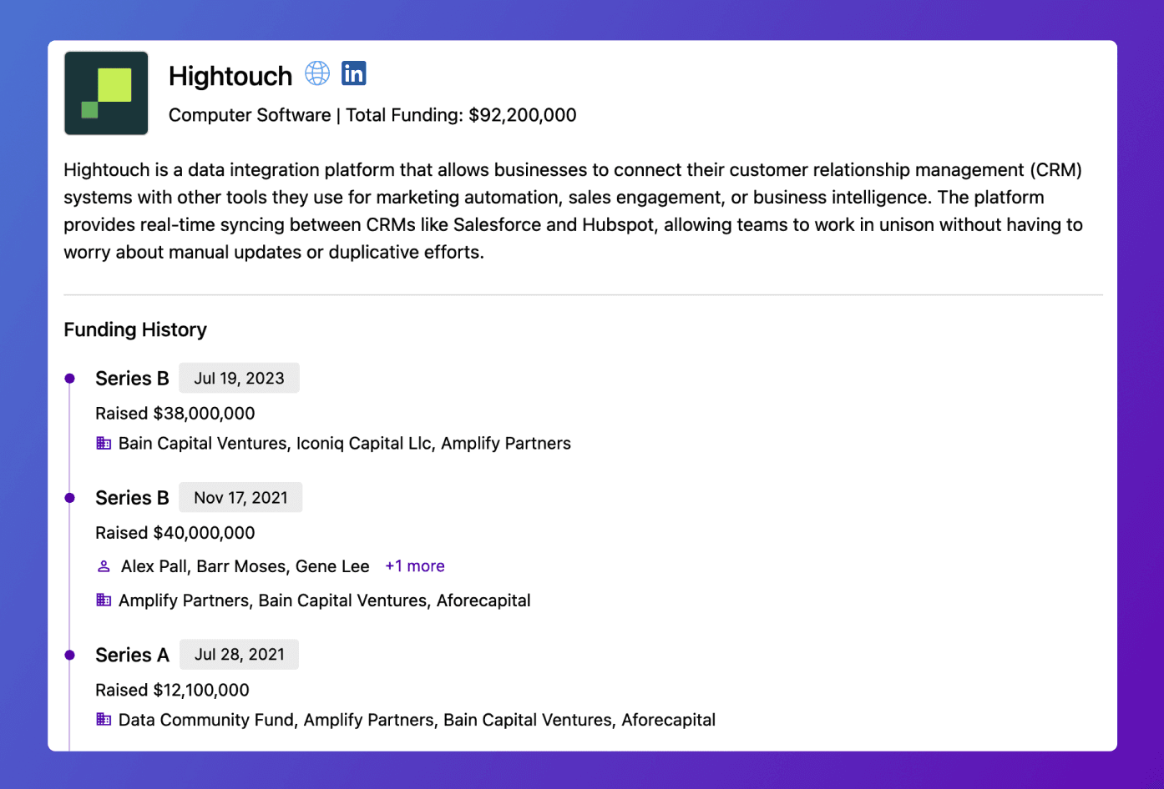Click the Funding History section heading
Image resolution: width=1164 pixels, height=789 pixels.
(x=135, y=329)
